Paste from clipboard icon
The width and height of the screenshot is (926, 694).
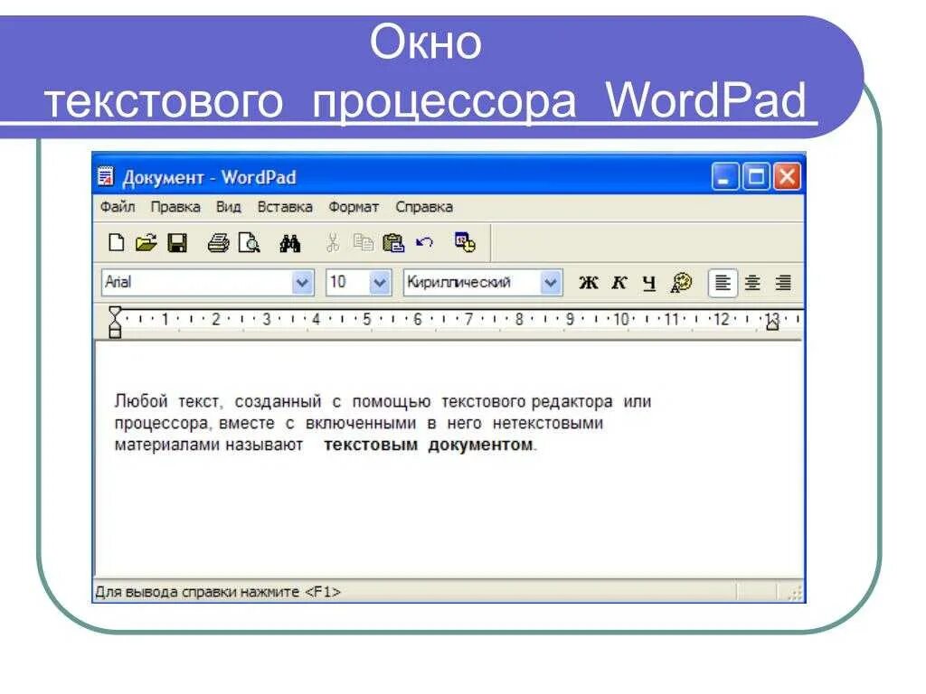click(393, 242)
